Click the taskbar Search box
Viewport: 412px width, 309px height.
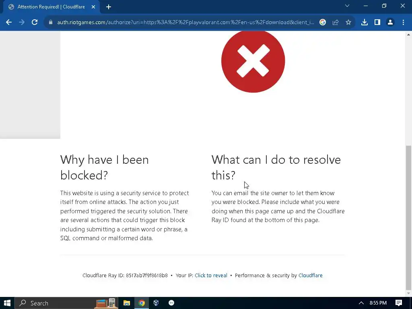coord(66,303)
